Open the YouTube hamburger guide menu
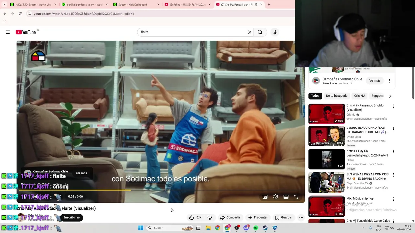415x233 pixels. coord(8,32)
